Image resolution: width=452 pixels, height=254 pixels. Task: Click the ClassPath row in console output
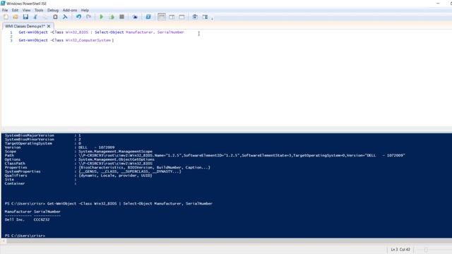pyautogui.click(x=78, y=163)
